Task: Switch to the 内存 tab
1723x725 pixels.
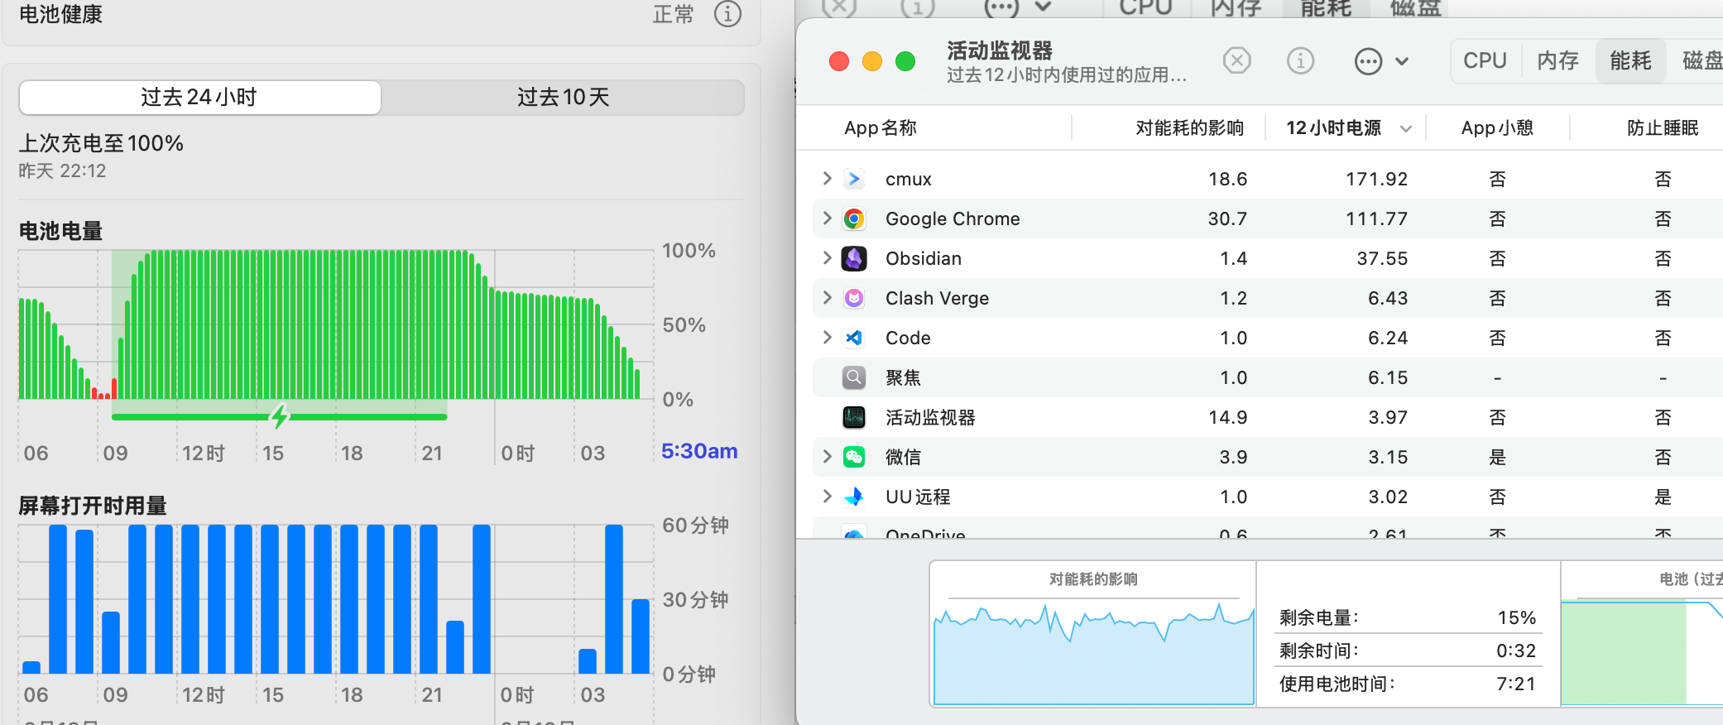Action: click(1557, 61)
